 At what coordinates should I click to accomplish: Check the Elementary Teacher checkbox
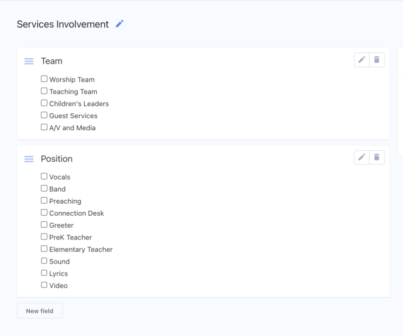click(x=44, y=249)
